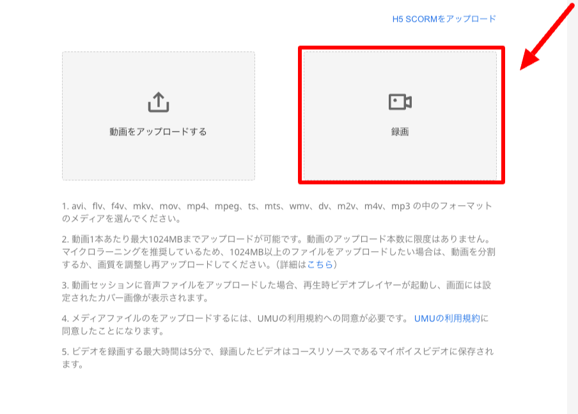Click note 5 about 最大時間は5分 recording
This screenshot has height=414, width=578.
tap(277, 358)
